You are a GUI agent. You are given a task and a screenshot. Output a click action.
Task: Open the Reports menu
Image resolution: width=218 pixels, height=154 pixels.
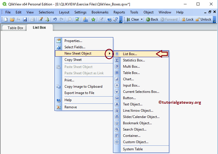click(119, 12)
